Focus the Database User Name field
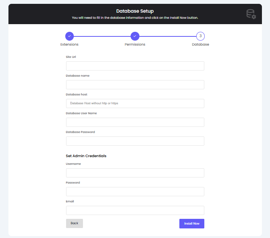270x238 pixels. coord(135,122)
